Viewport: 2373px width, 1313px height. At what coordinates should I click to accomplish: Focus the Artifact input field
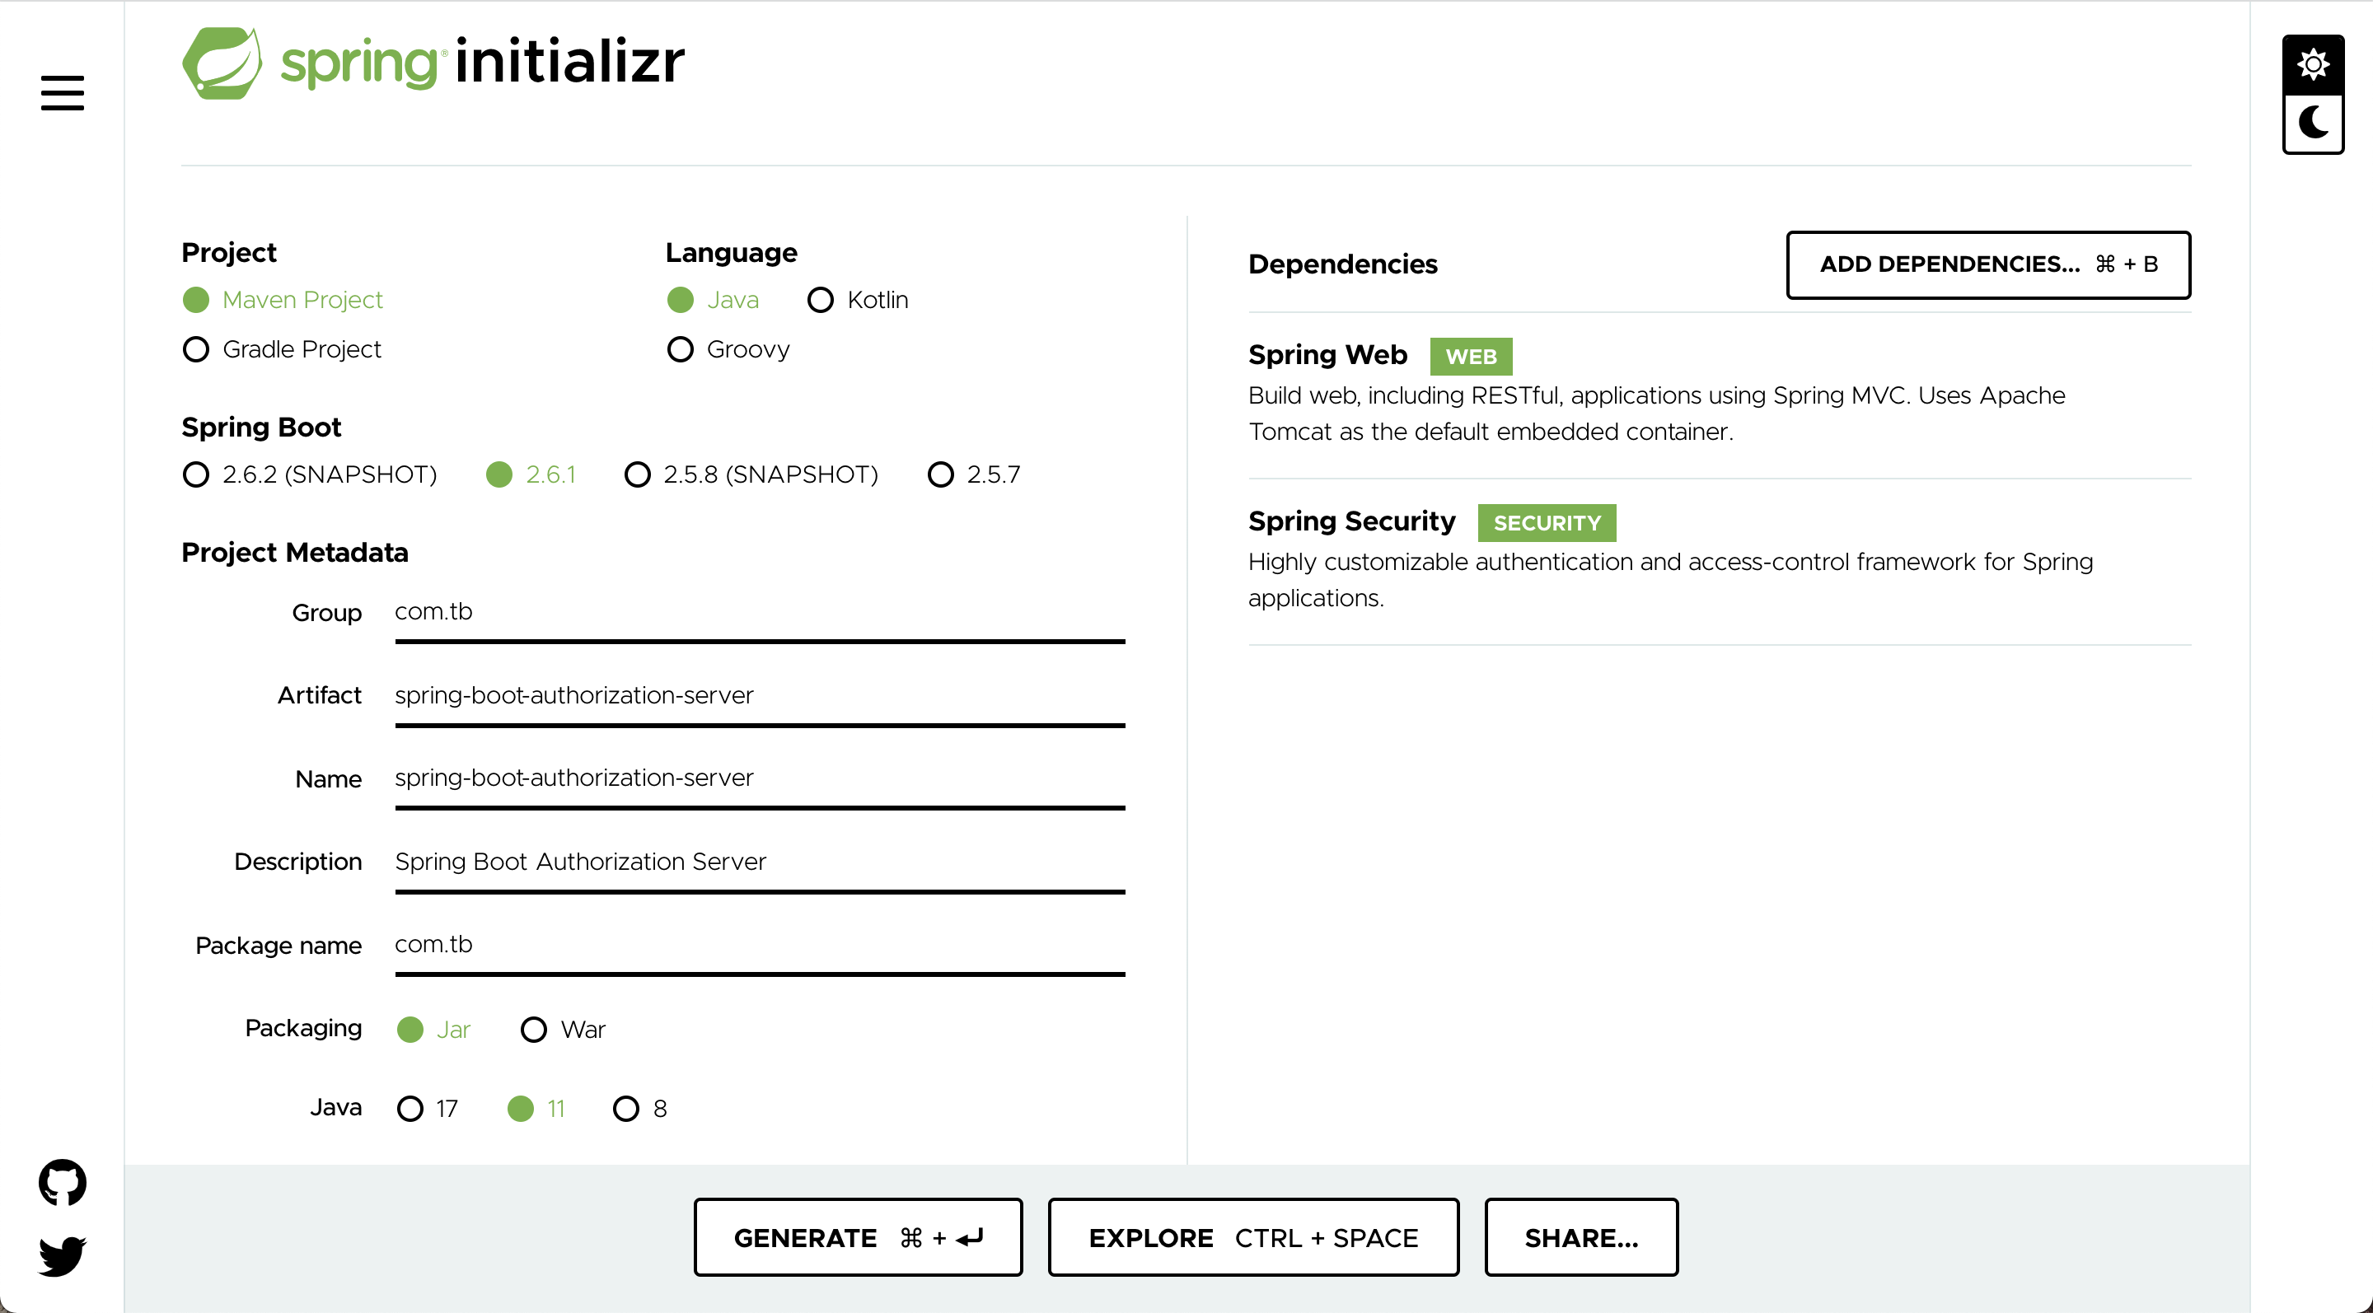[760, 697]
